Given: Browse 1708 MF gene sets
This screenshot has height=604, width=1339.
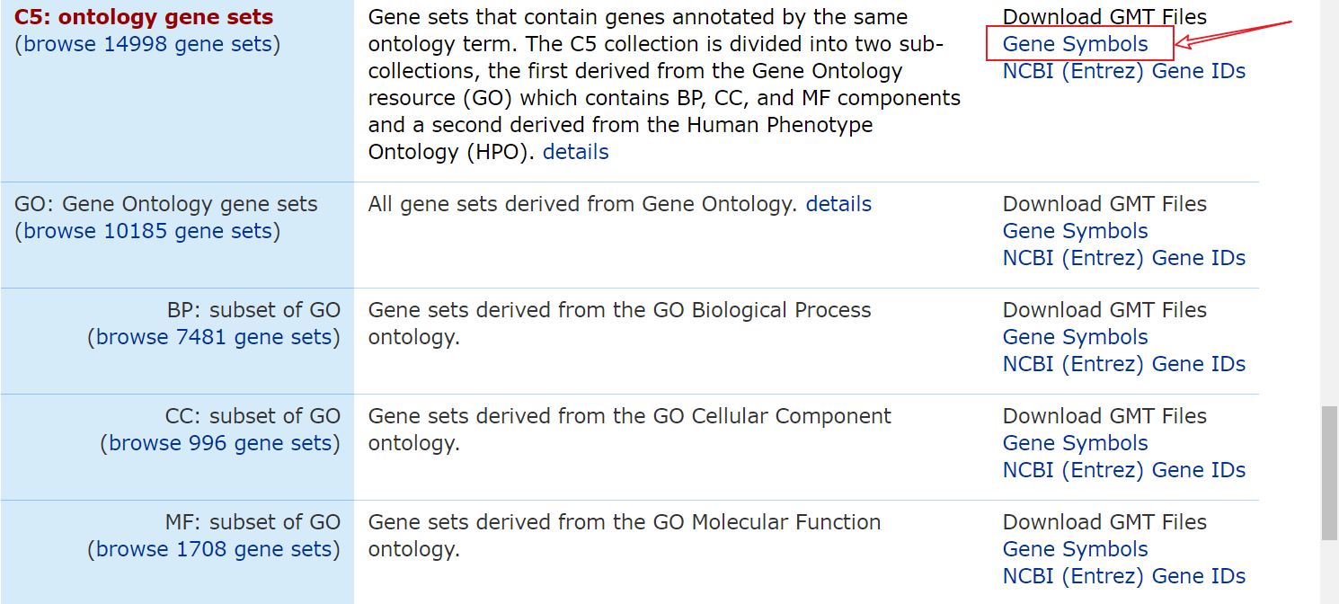Looking at the screenshot, I should point(214,549).
